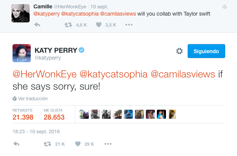Screen dimensions: 237x156
Task: Open more options on Camille's tweet
Action: click(129, 25)
